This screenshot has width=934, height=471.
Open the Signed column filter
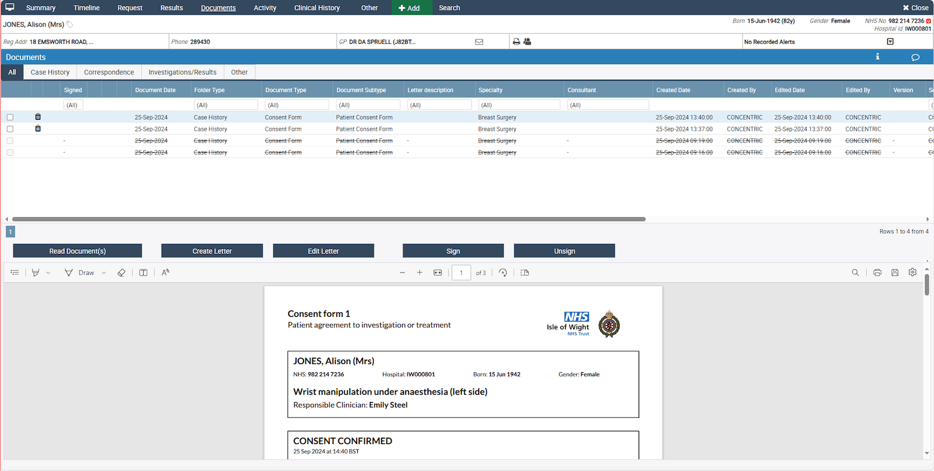(x=73, y=105)
